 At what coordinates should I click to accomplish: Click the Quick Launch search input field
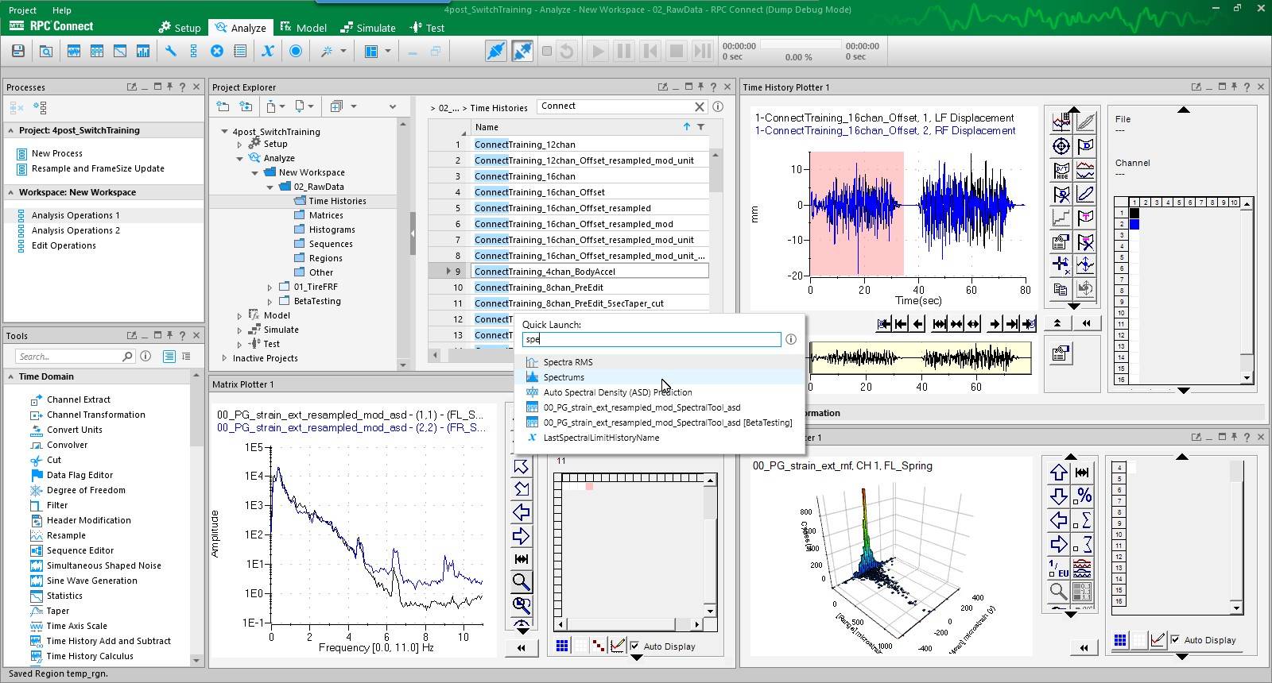point(651,340)
